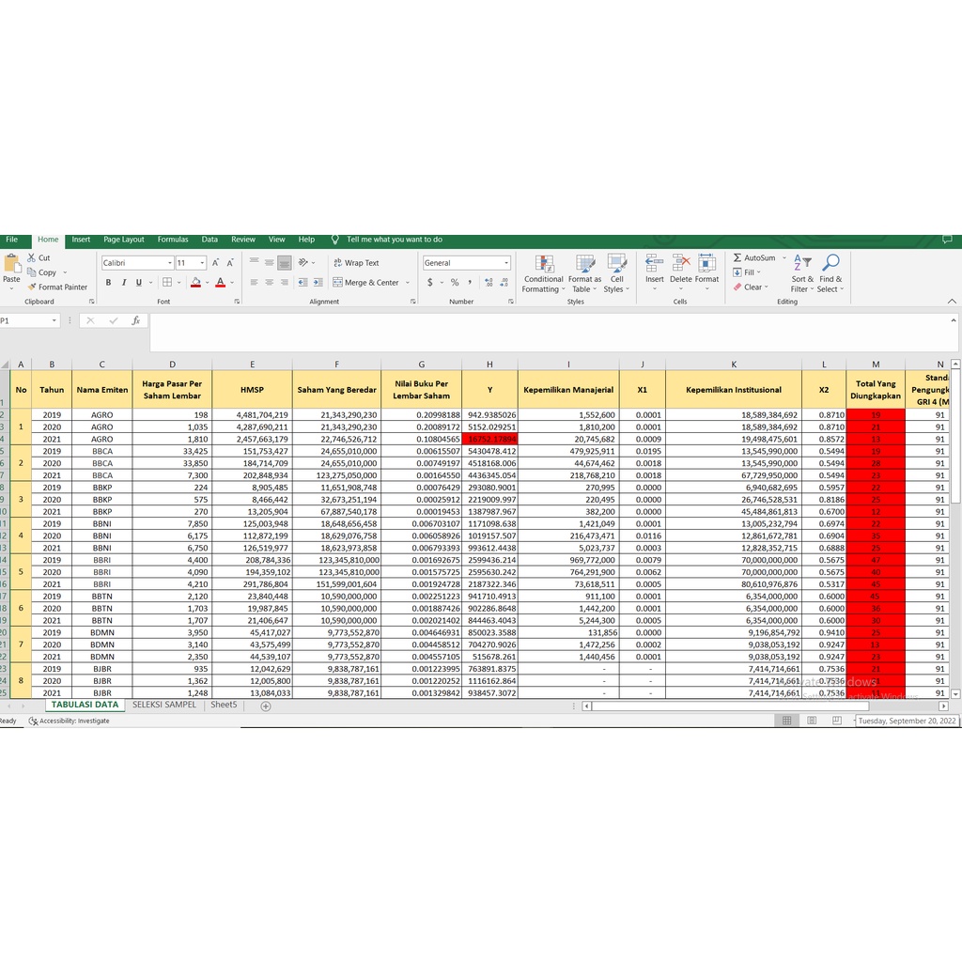Click the Insert Function fx icon
Image resolution: width=962 pixels, height=962 pixels.
click(135, 320)
